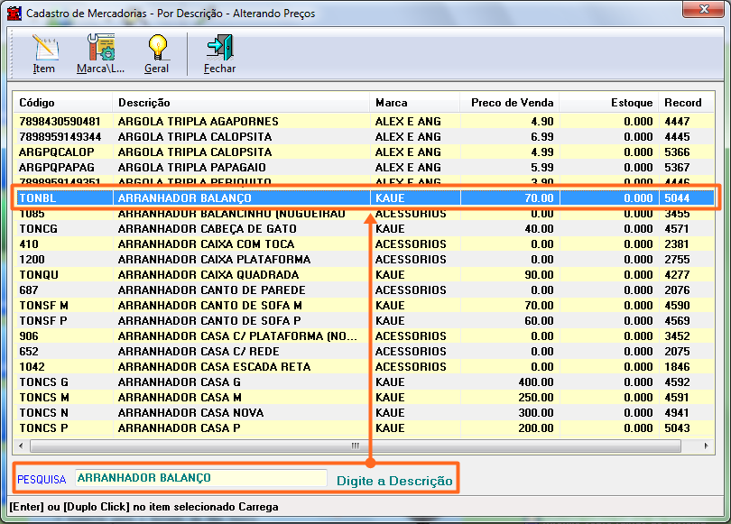Focus the PESQUISA search input field
731x524 pixels.
[x=199, y=478]
